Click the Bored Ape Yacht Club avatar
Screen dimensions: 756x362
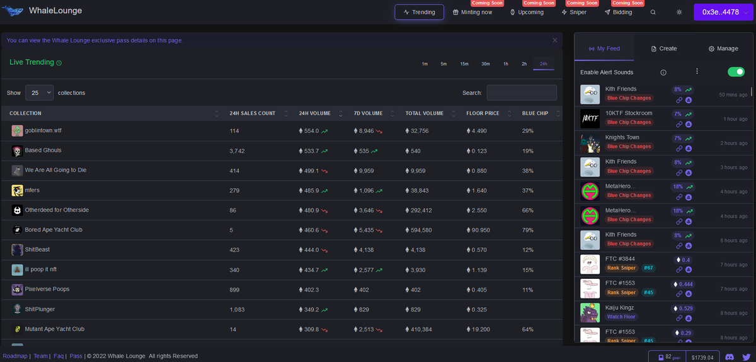click(17, 230)
